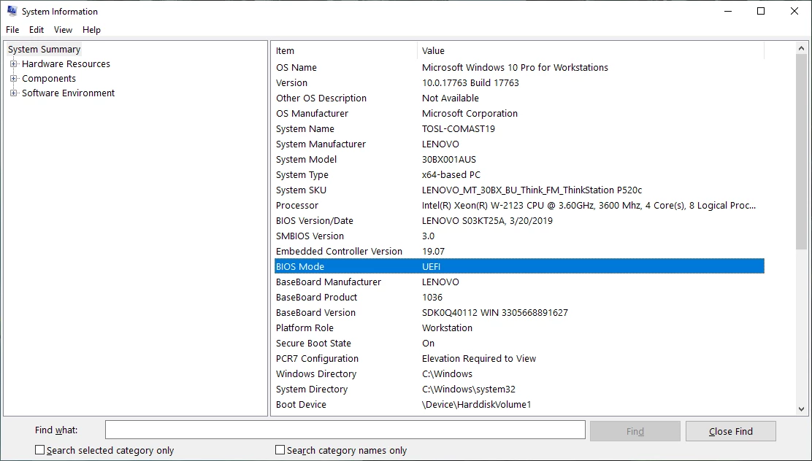Select the Boot Device row
The height and width of the screenshot is (461, 812).
click(518, 405)
